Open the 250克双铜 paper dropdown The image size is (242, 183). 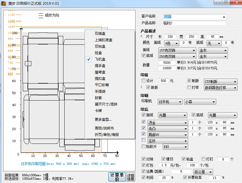[177, 56]
